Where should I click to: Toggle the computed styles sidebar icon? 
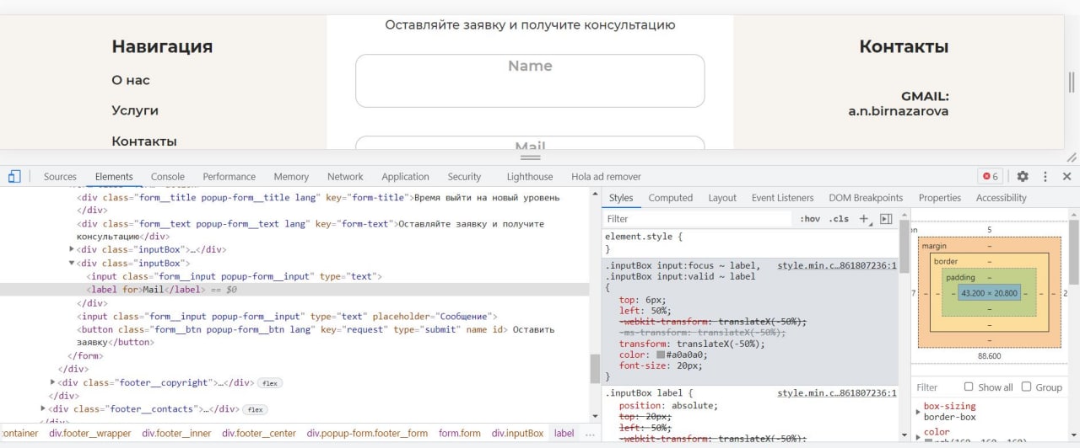point(886,219)
